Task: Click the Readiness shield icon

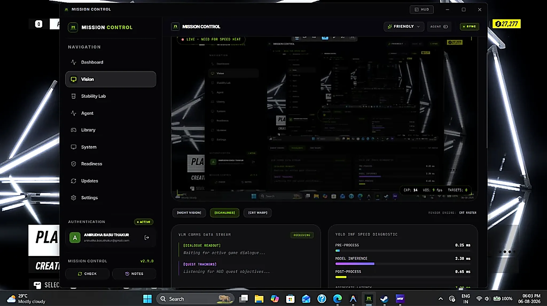Action: pos(73,164)
